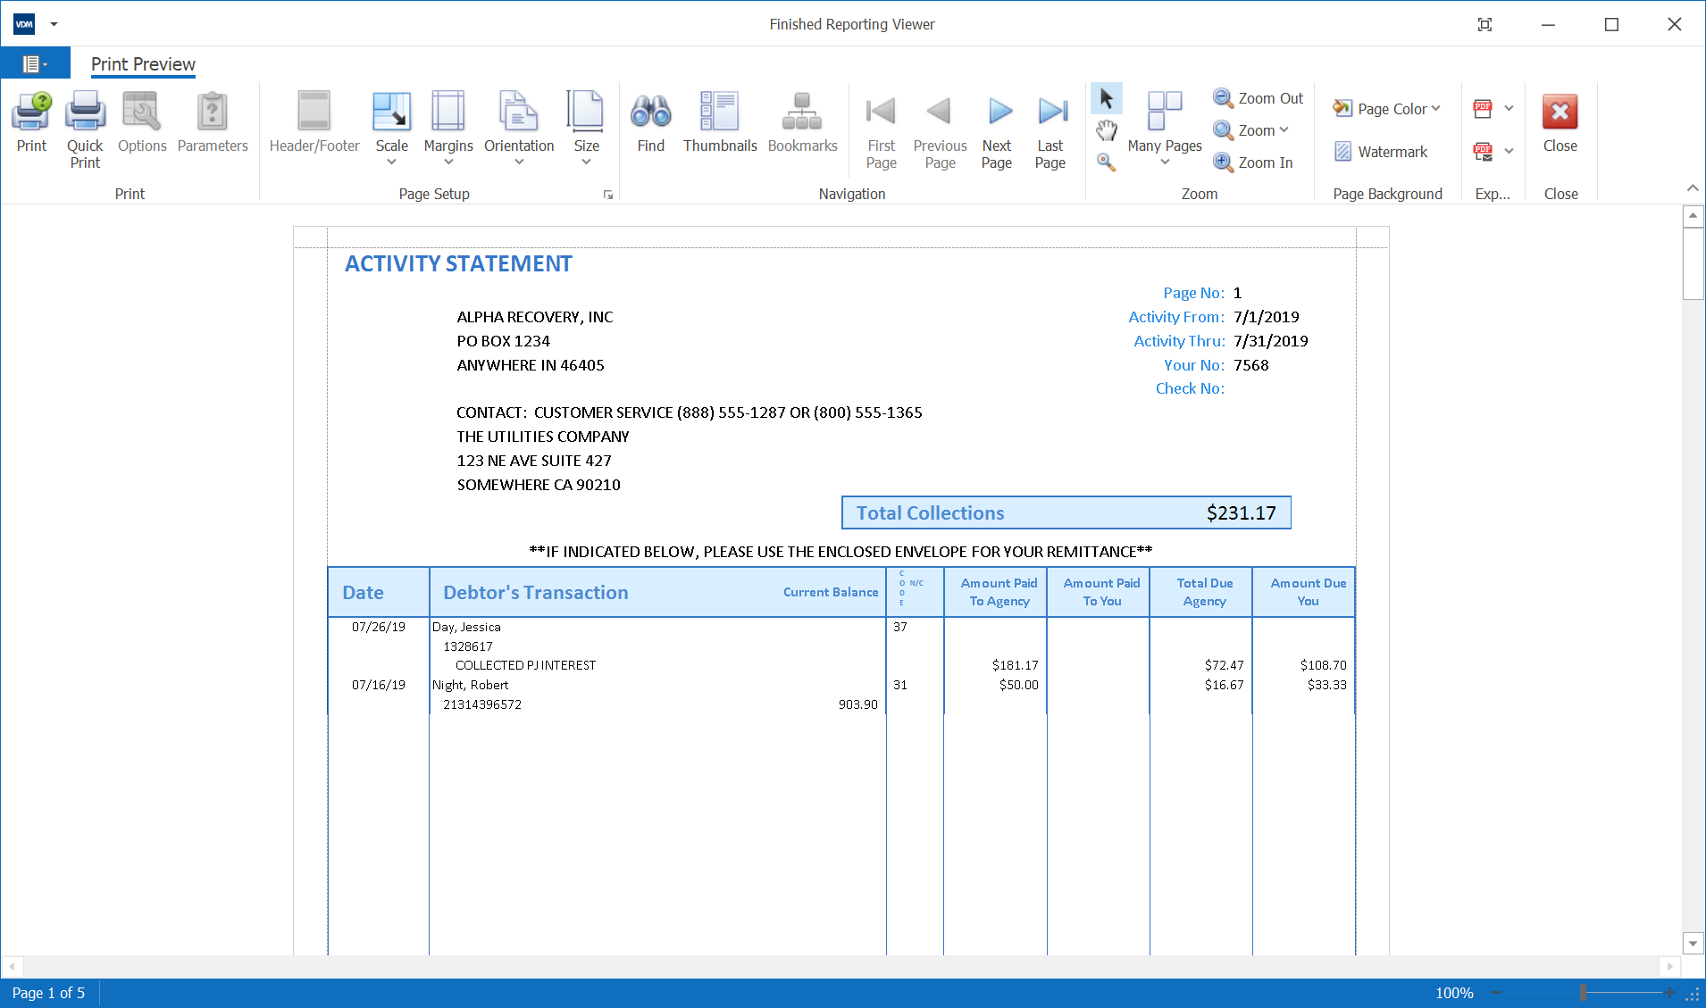Screen dimensions: 1706x1008
Task: Click the Export to PDF icon
Action: pyautogui.click(x=1484, y=109)
